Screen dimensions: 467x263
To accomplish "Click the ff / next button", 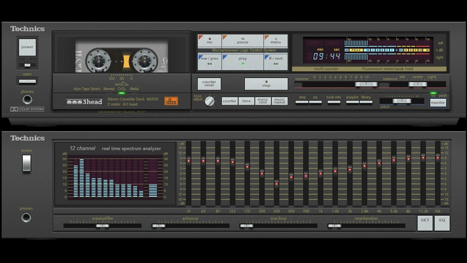I will 276,61.
